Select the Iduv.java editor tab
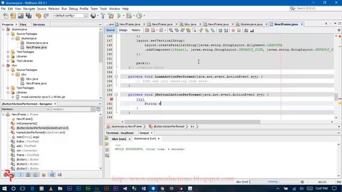The width and height of the screenshot is (342, 192). pos(190,24)
